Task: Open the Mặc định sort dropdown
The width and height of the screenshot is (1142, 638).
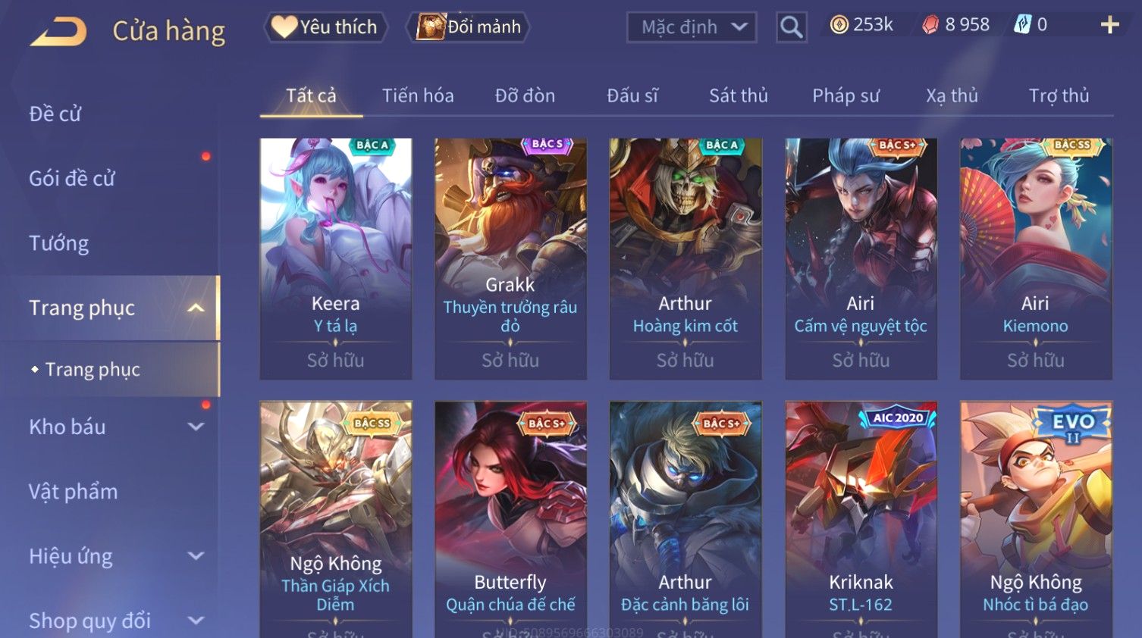Action: 692,27
